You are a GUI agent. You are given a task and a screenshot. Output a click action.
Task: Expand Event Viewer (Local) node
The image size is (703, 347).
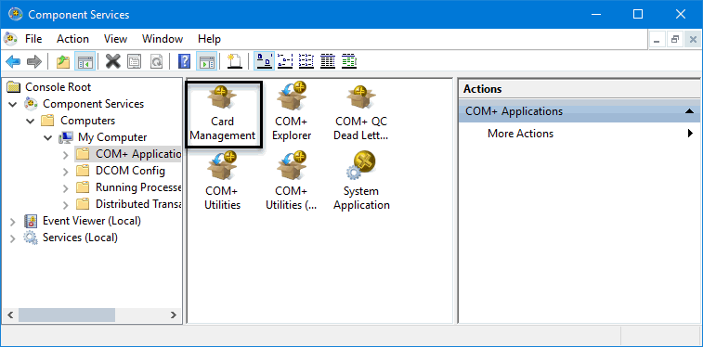[x=13, y=222]
